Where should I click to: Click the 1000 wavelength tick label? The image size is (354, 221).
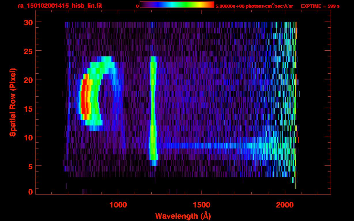click(118, 205)
